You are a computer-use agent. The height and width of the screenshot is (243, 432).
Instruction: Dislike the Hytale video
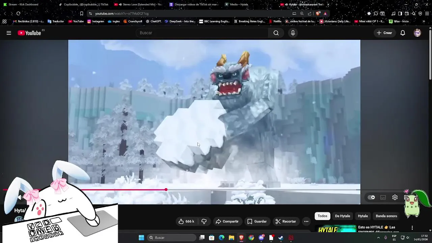(204, 221)
